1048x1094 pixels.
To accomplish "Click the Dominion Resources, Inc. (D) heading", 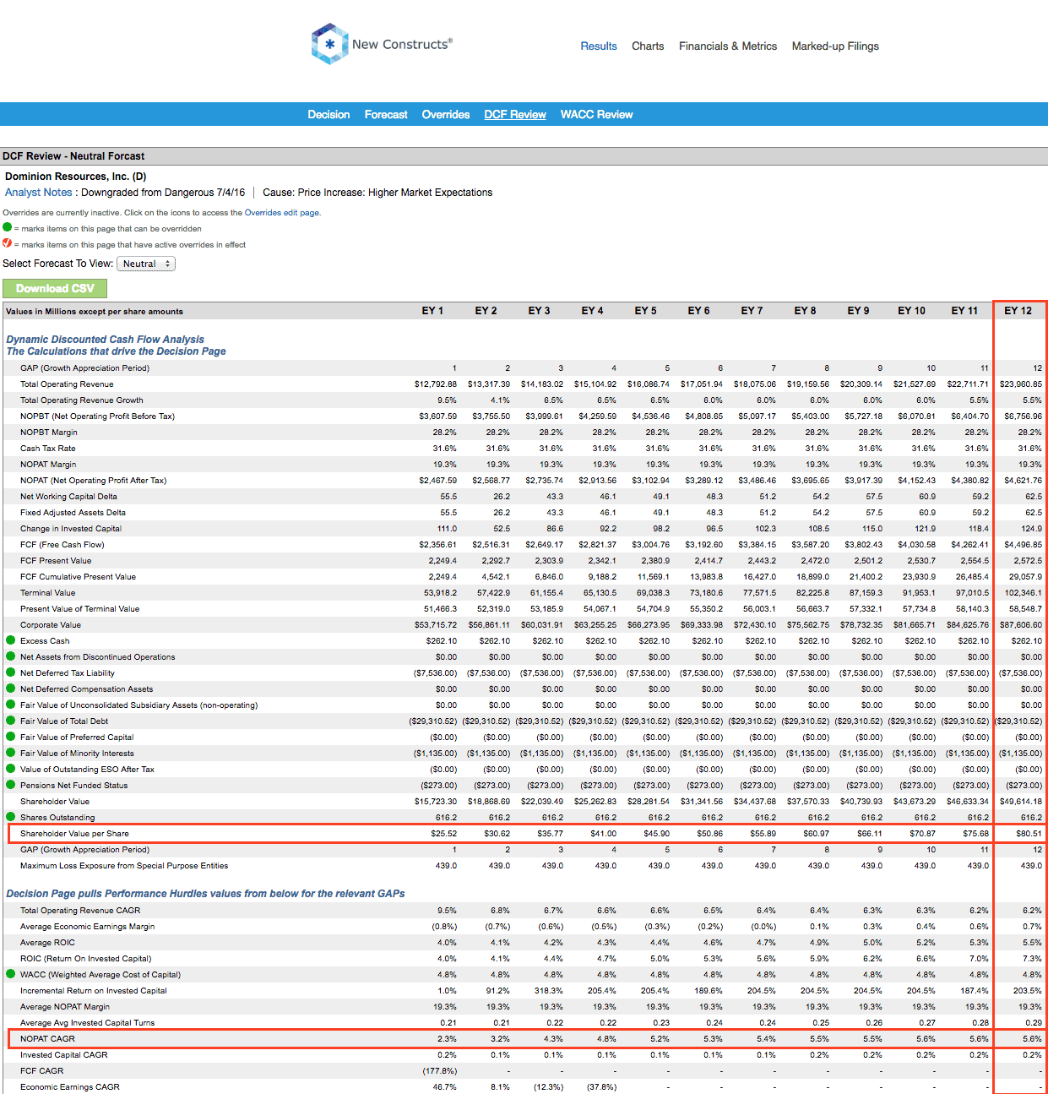I will 76,177.
